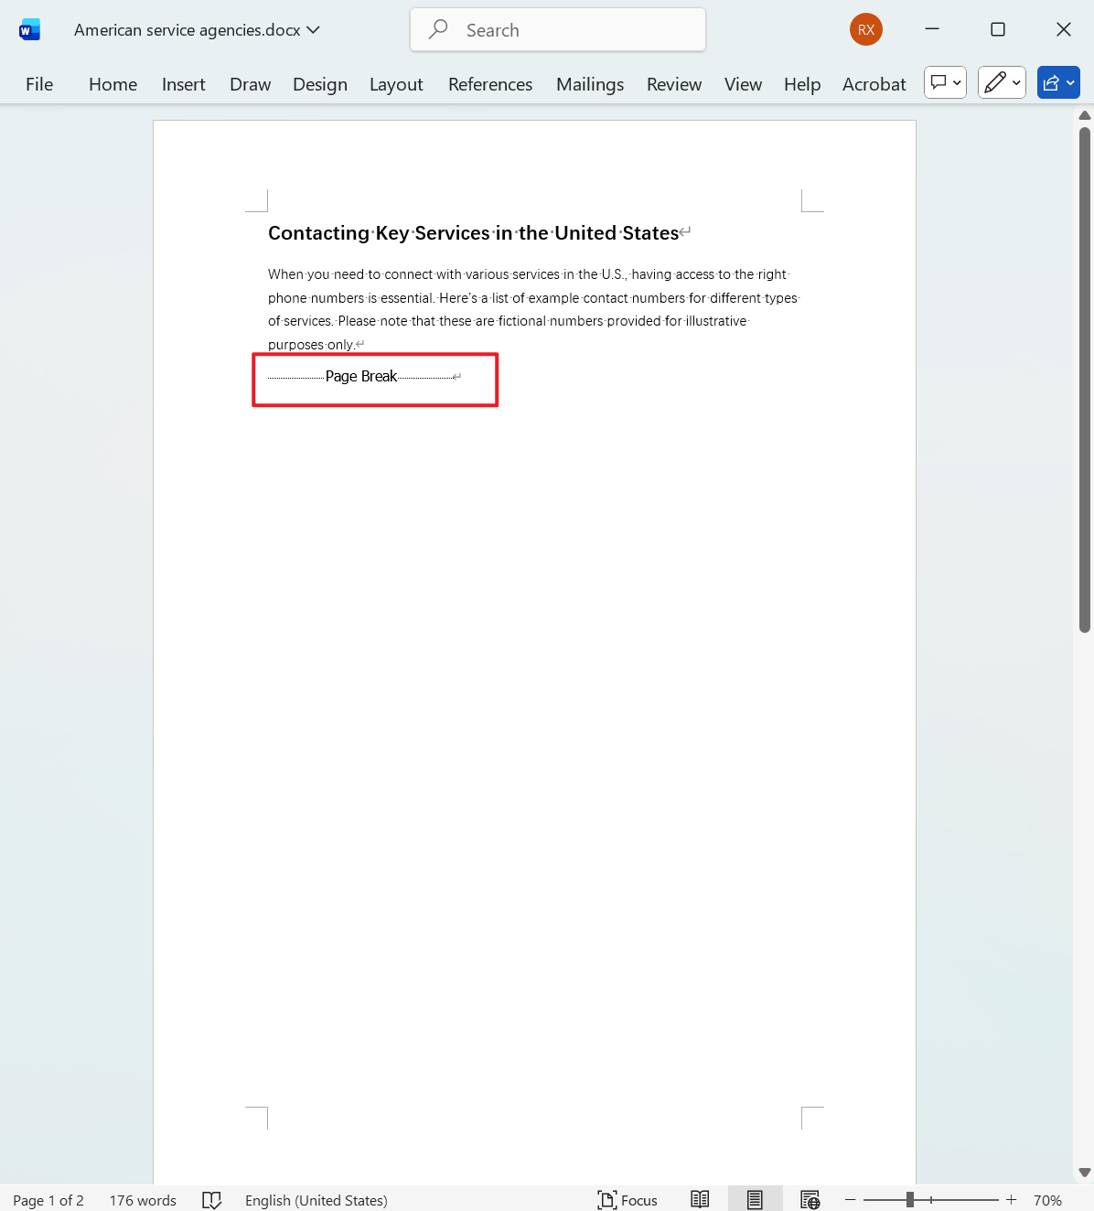The width and height of the screenshot is (1094, 1211).
Task: Open the Word application icon menu
Action: [x=28, y=28]
